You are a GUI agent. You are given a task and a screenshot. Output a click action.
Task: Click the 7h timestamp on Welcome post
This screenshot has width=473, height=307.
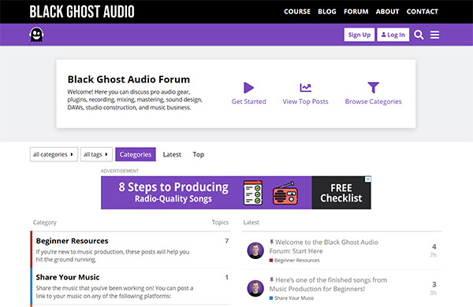pyautogui.click(x=433, y=255)
